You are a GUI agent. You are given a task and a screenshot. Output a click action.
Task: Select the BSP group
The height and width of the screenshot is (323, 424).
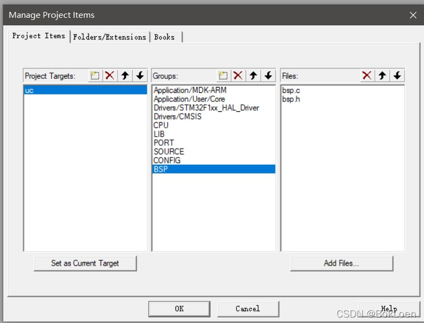(x=214, y=169)
